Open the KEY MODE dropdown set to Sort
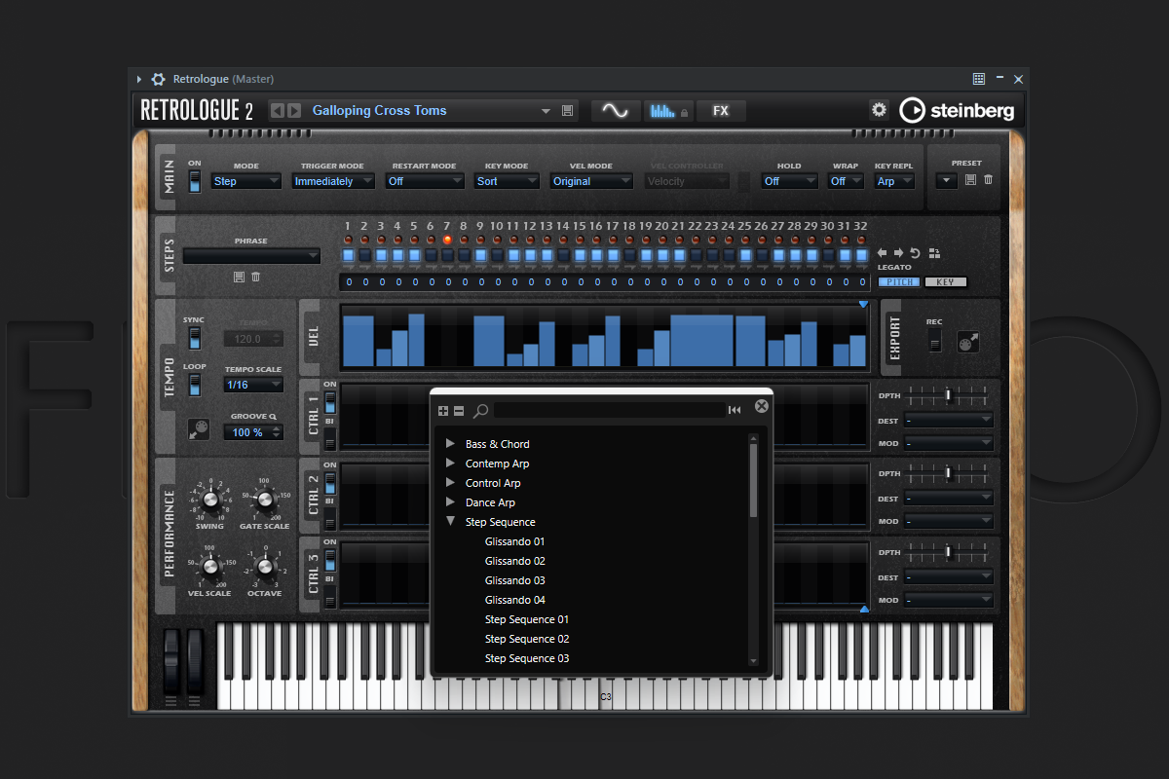This screenshot has height=779, width=1169. tap(507, 181)
